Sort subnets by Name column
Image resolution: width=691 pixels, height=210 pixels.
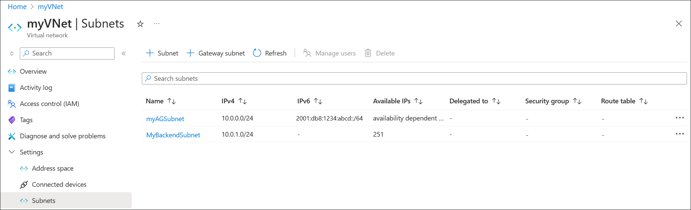[171, 101]
